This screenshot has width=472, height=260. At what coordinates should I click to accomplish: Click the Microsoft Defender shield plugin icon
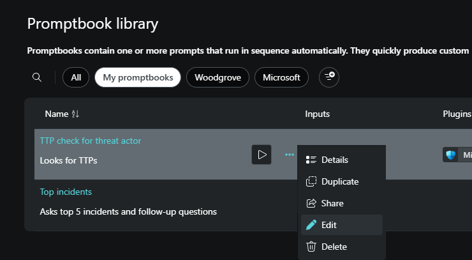tap(450, 155)
